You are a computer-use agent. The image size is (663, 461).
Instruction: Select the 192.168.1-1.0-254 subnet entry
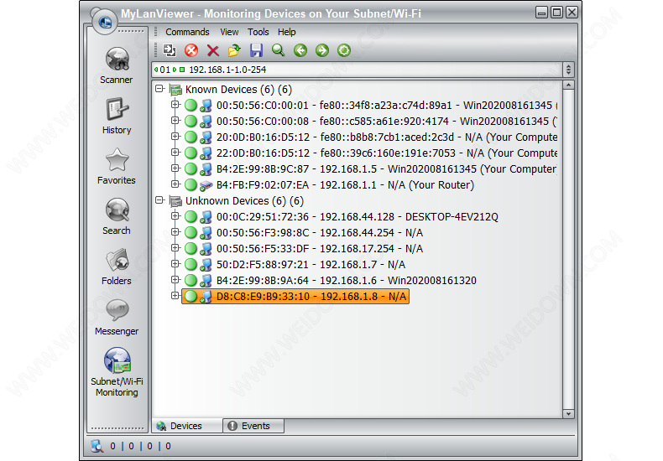227,70
